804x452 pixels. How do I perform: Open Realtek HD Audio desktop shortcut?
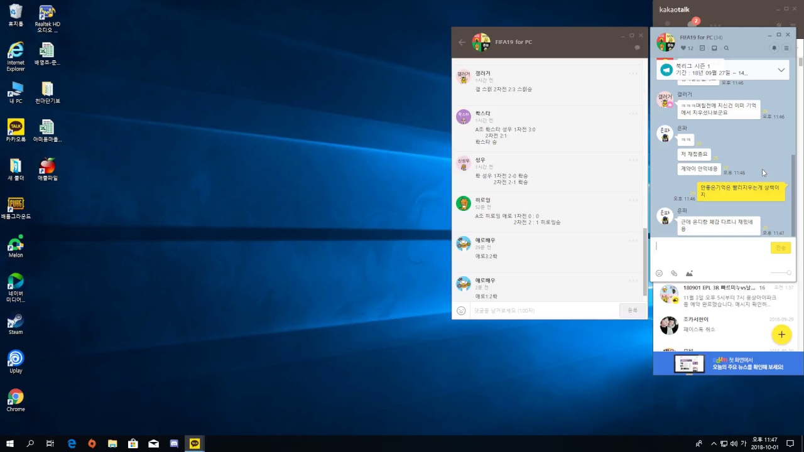[x=47, y=18]
